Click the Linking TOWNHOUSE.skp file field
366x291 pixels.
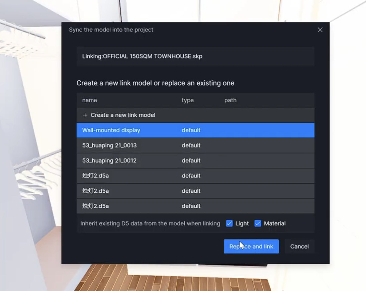click(x=195, y=56)
